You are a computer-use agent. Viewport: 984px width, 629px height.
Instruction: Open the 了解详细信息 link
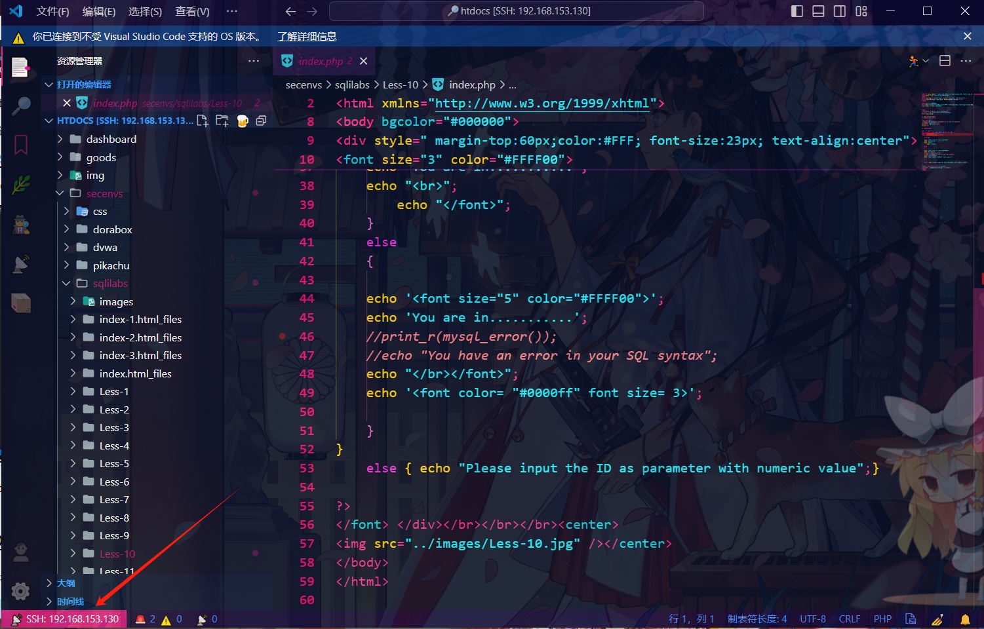click(x=307, y=37)
